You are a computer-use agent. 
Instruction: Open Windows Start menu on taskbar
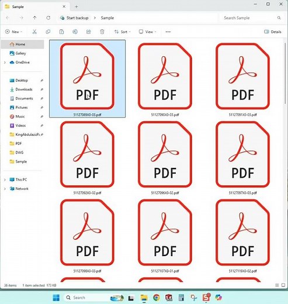click(x=56, y=298)
